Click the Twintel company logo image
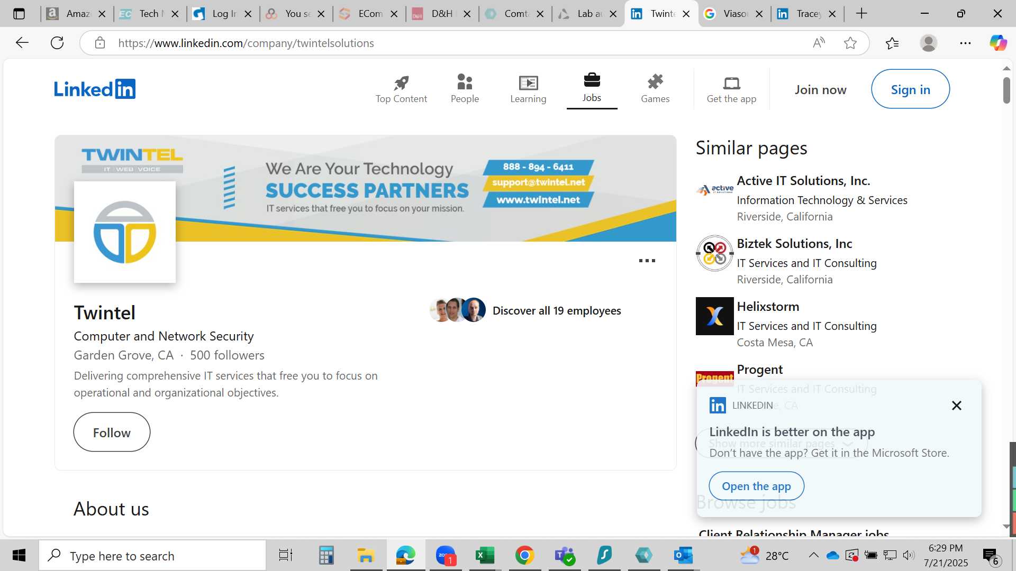The height and width of the screenshot is (571, 1016). tap(125, 232)
